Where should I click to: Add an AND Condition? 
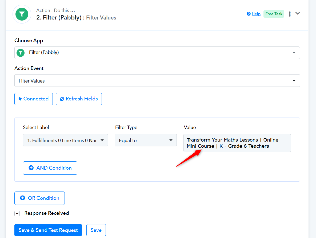tap(50, 168)
